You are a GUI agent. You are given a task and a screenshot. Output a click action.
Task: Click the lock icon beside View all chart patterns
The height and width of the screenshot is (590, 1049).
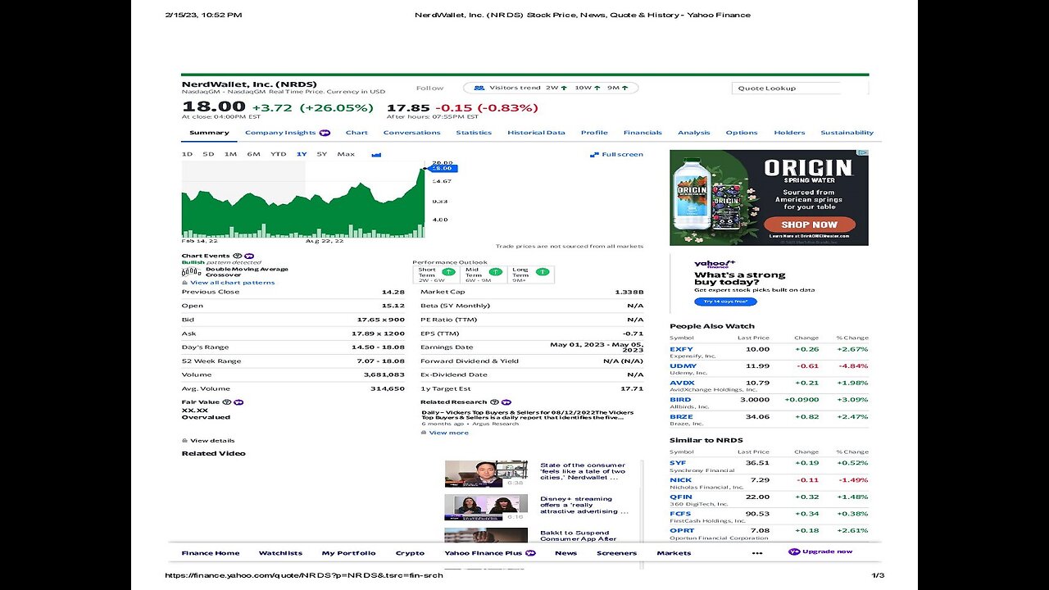pos(184,283)
